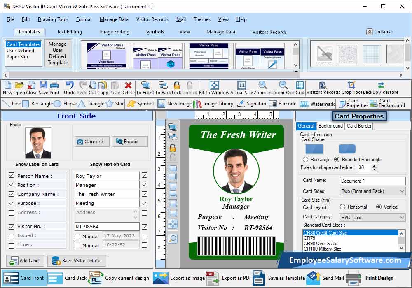The width and height of the screenshot is (412, 288).
Task: Click the red Delete icon
Action: tap(128, 85)
